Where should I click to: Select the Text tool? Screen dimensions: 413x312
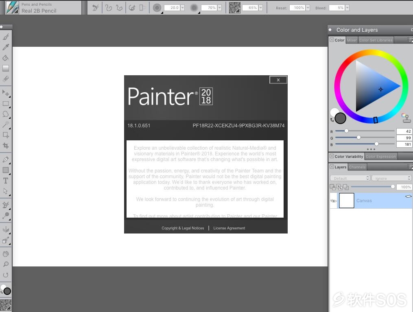click(6, 181)
